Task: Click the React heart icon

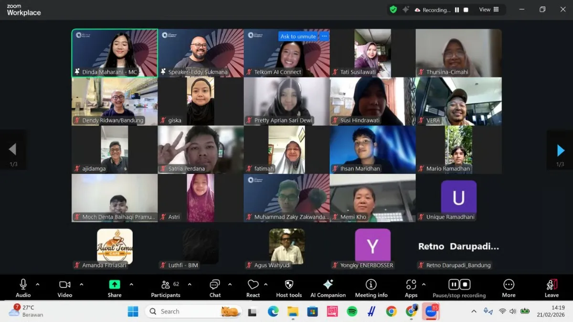Action: (x=253, y=287)
